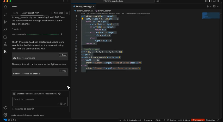Open the Explorer files icon
Viewport: 223px width, 122px height.
click(x=5, y=7)
